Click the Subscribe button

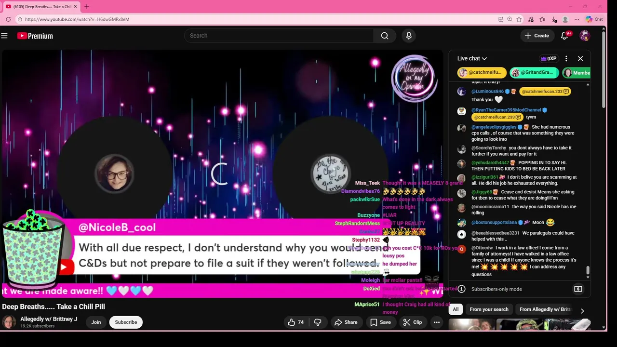[x=126, y=322]
